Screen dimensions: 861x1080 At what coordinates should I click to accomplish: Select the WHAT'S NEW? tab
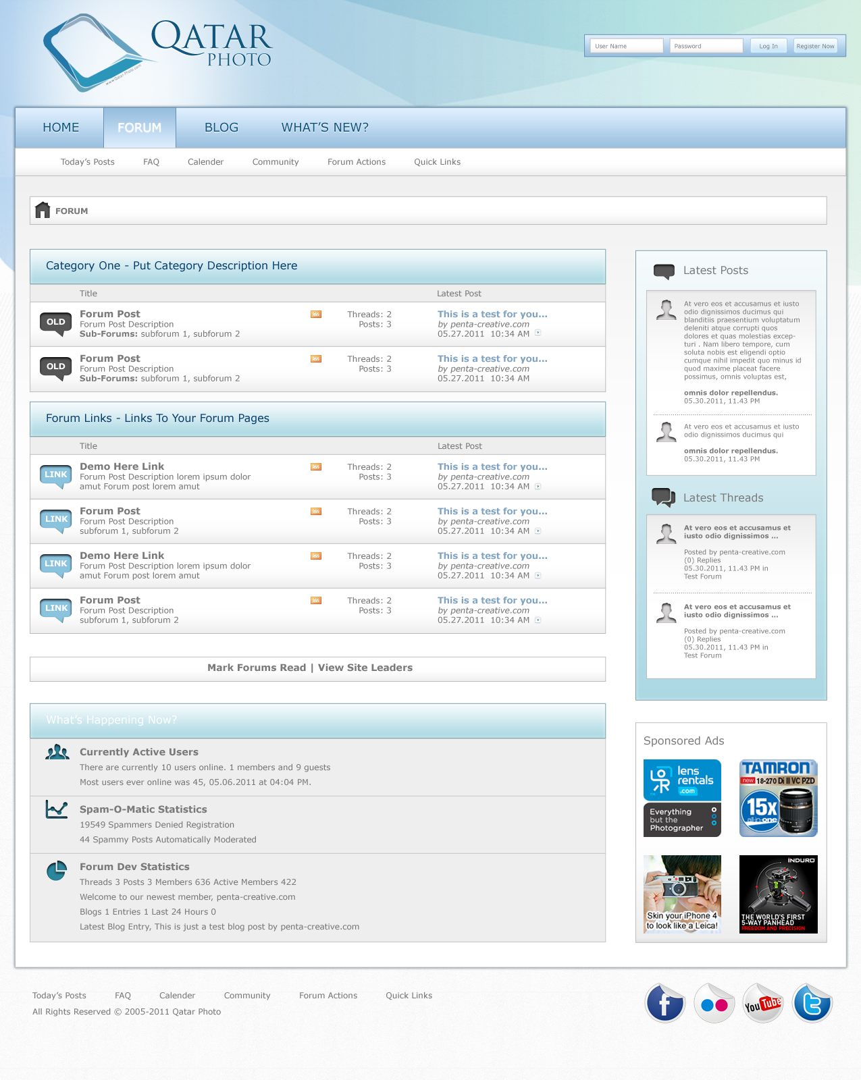(325, 128)
